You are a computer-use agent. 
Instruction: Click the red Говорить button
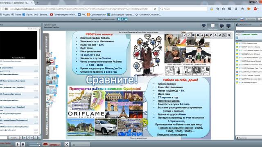point(51,144)
